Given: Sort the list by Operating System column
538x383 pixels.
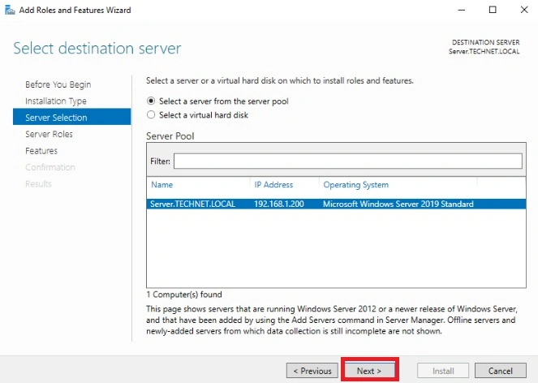Looking at the screenshot, I should (355, 185).
